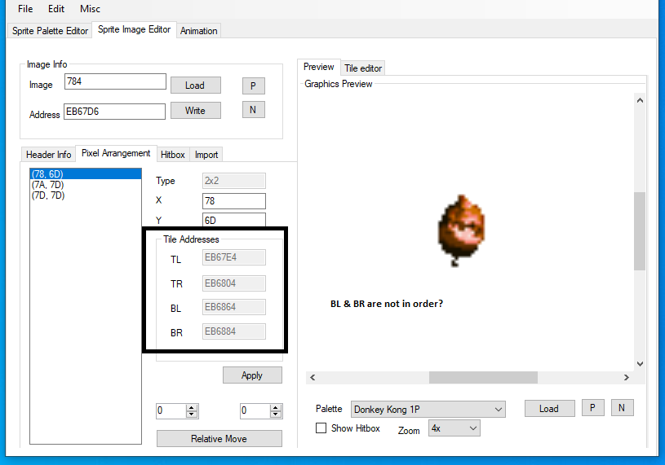Select the (7A, 7D) list entry
Viewport: 665px width, 465px height.
[47, 185]
